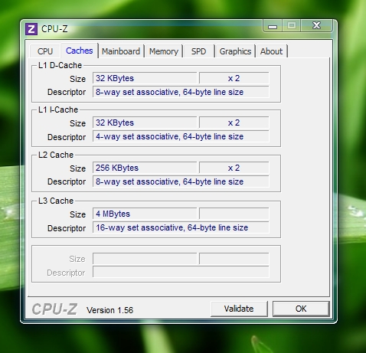Click the CPU-Z title bar text

pos(54,29)
